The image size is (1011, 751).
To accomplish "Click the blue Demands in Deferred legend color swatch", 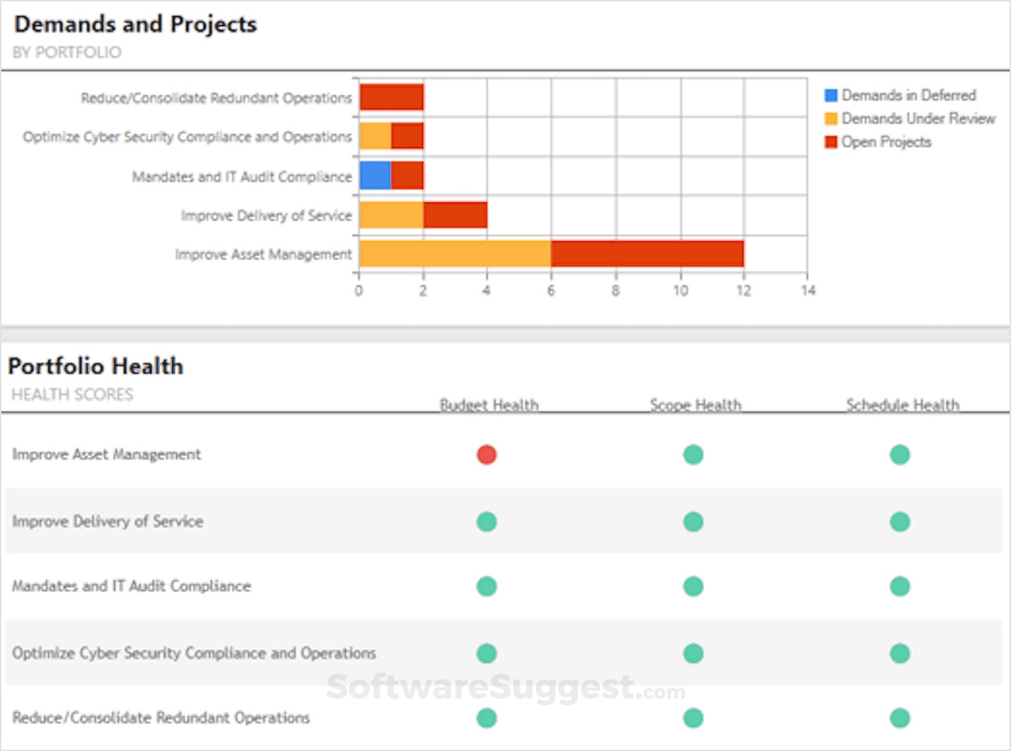I will (x=831, y=95).
